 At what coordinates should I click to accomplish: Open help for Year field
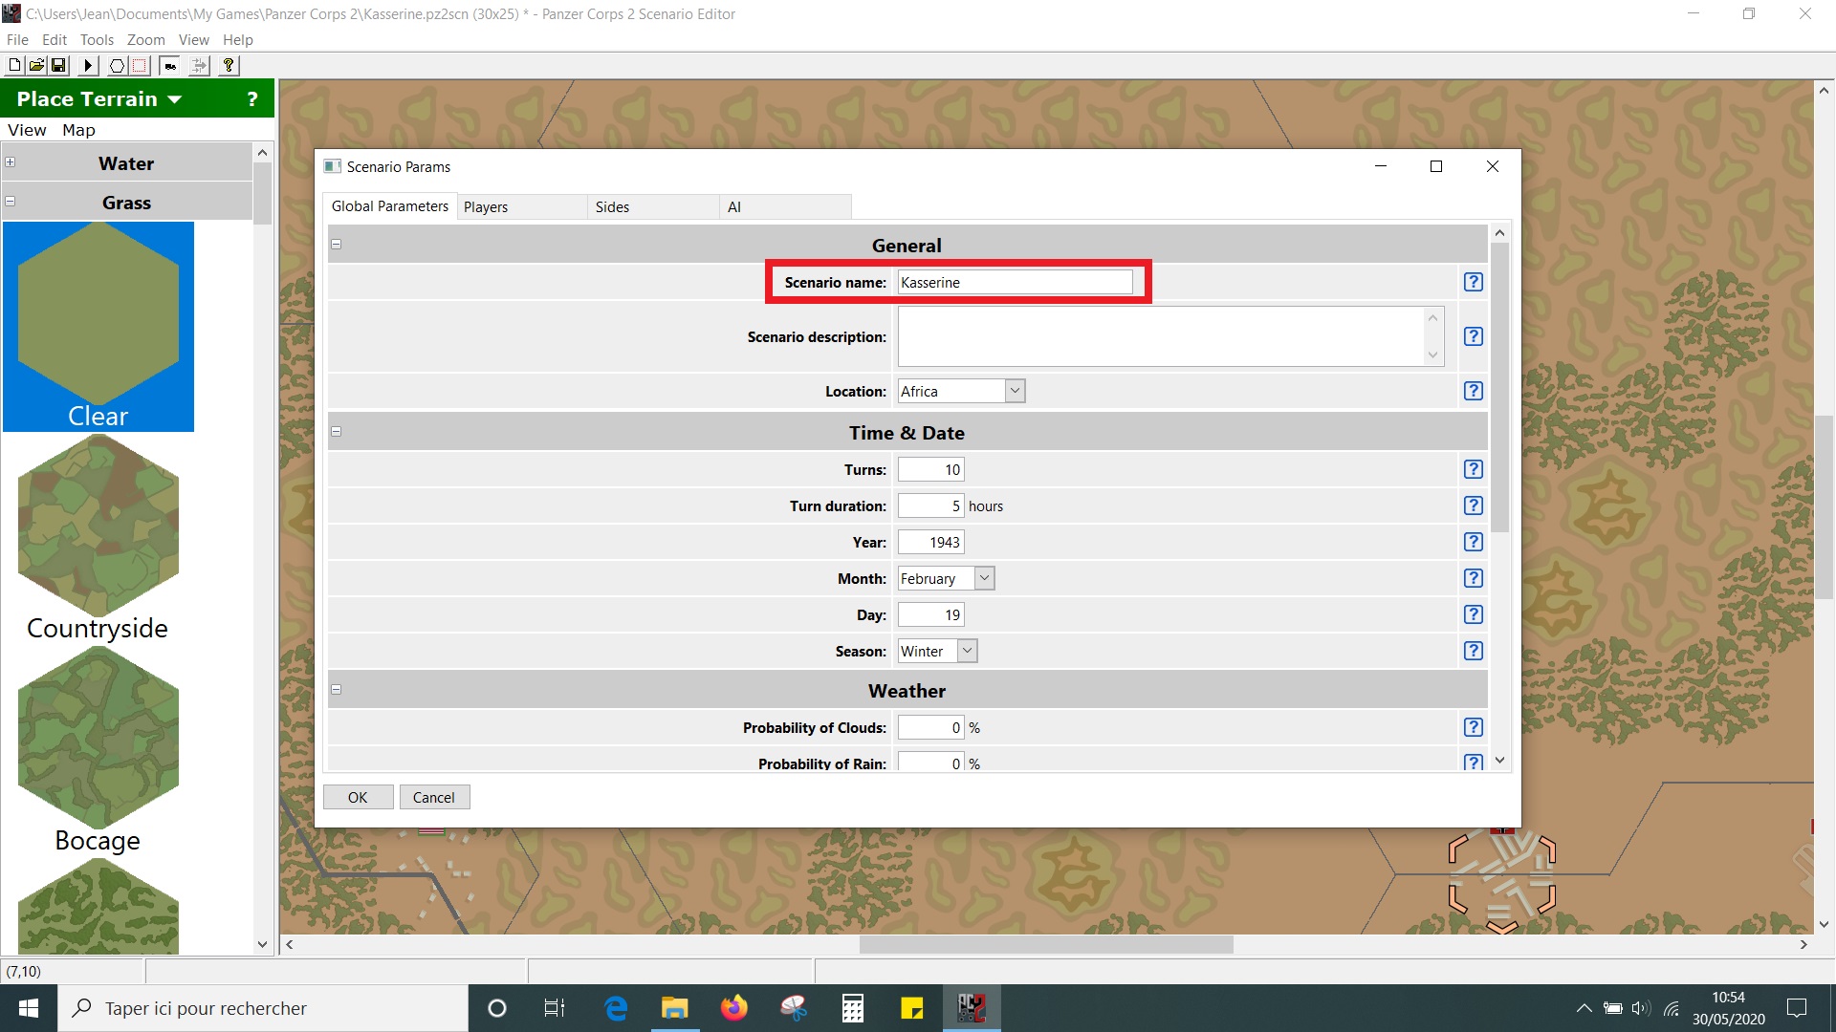point(1474,542)
